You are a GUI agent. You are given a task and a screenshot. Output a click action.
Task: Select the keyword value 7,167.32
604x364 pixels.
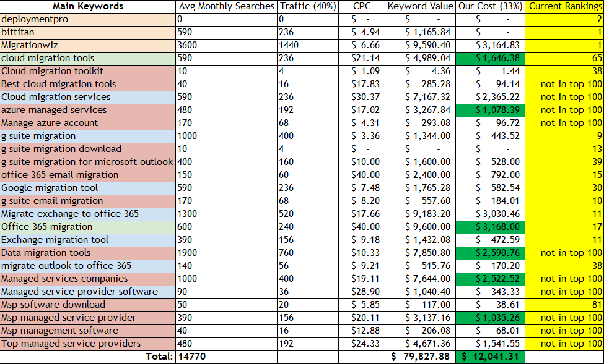(420, 97)
